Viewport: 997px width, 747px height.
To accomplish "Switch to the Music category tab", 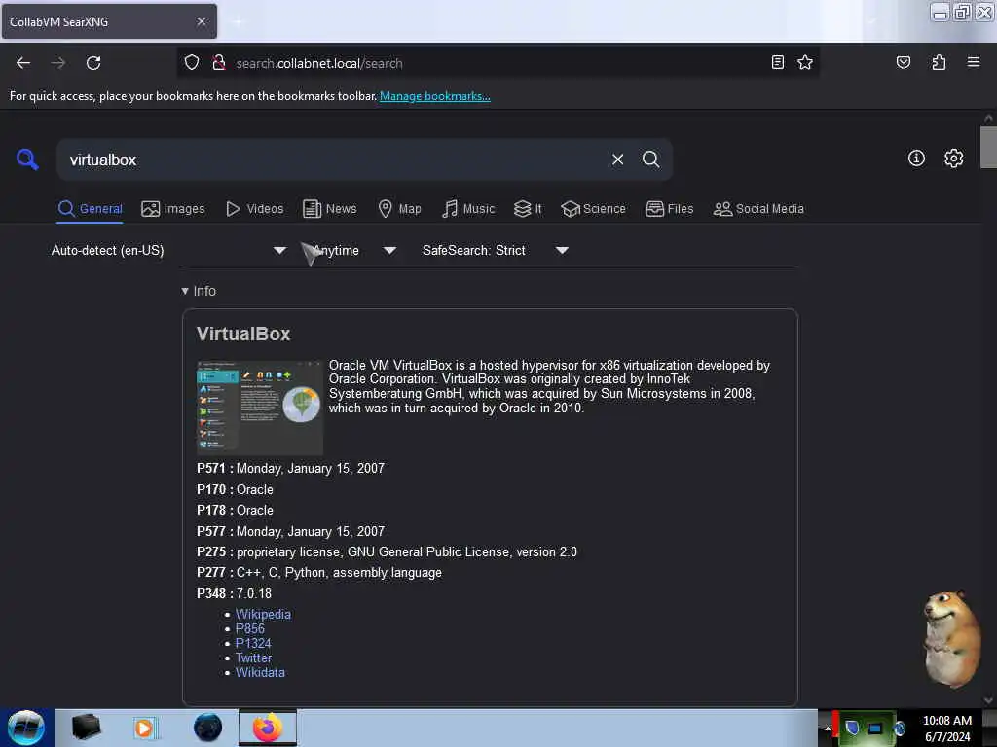I will click(x=468, y=209).
